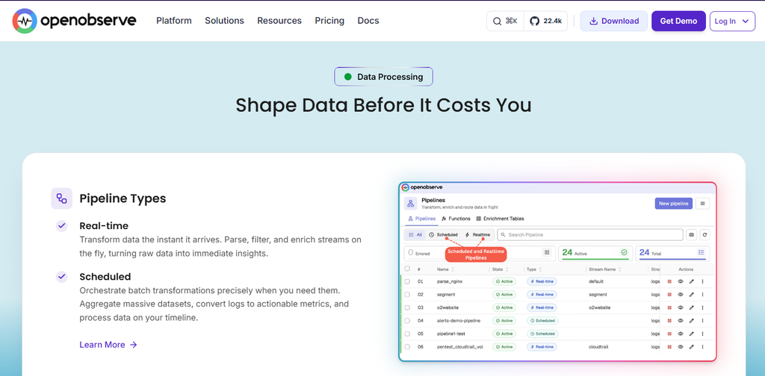
Task: Click the keyboard-style icon beside the refresh button
Action: click(x=691, y=235)
